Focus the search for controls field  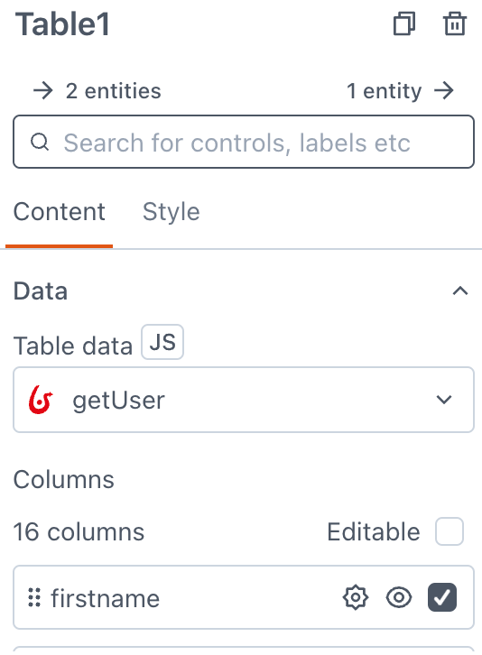tap(244, 142)
